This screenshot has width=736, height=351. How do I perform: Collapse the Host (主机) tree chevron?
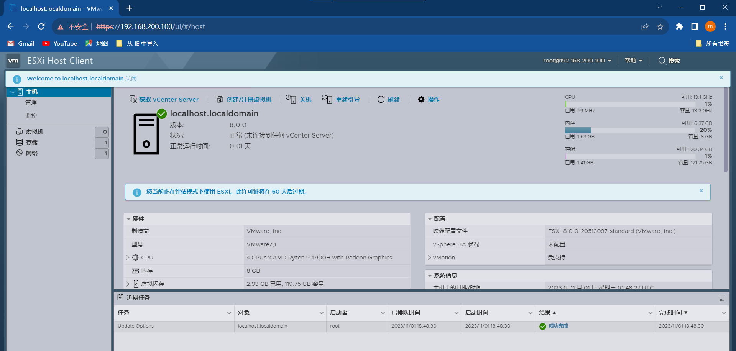tap(13, 92)
